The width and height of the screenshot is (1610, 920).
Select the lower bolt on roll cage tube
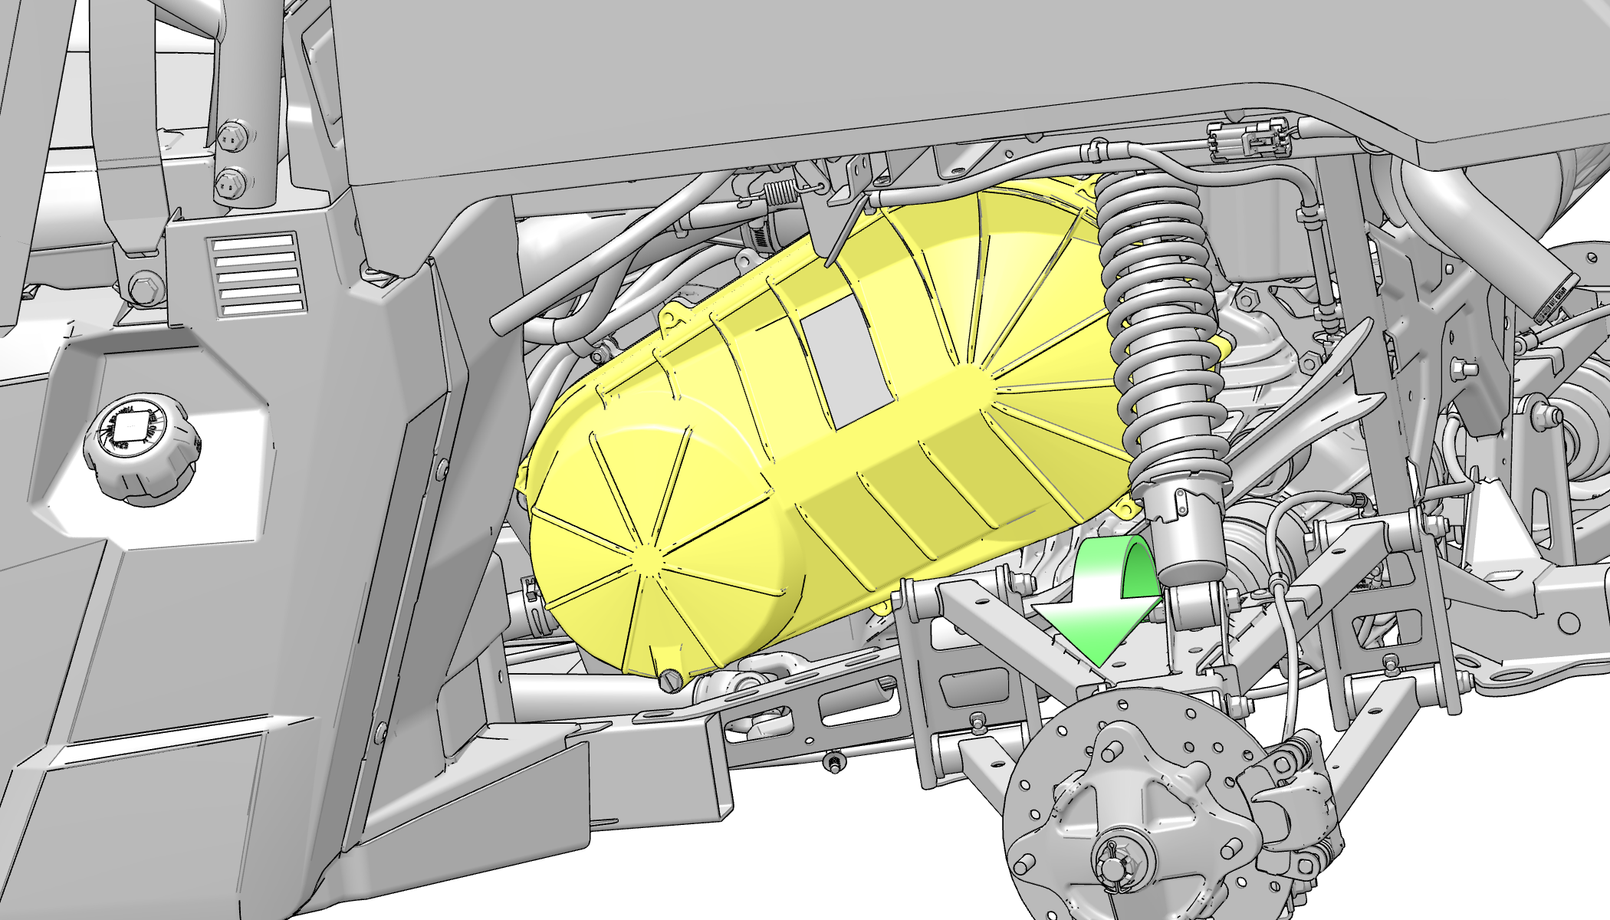click(232, 184)
